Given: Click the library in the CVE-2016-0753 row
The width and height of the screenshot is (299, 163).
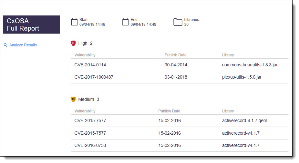Looking at the screenshot, I should coord(241,145).
